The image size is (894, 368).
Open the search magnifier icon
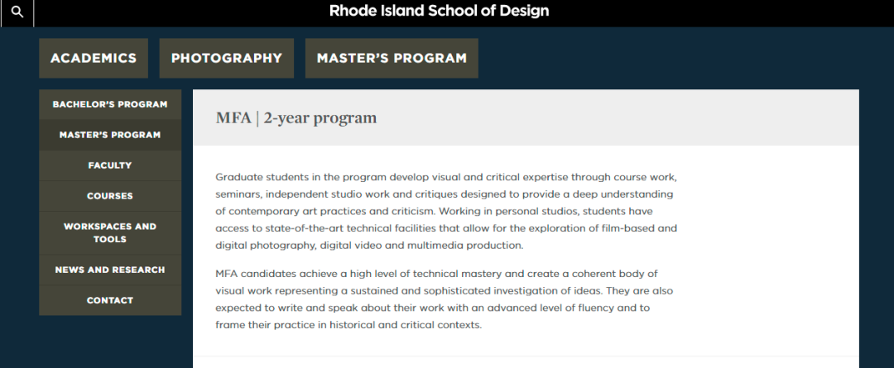point(17,12)
